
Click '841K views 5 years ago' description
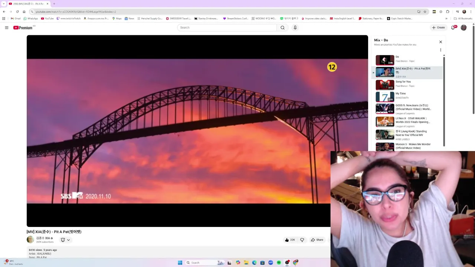tap(43, 250)
